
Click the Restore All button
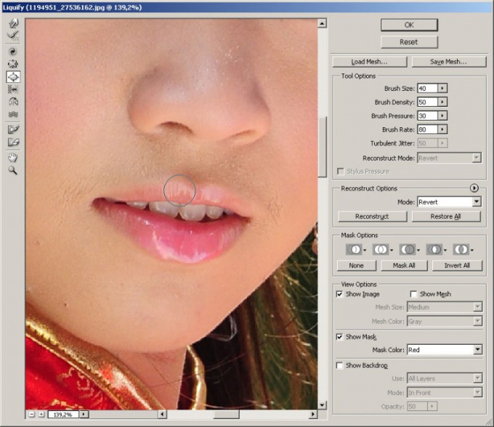click(x=446, y=216)
